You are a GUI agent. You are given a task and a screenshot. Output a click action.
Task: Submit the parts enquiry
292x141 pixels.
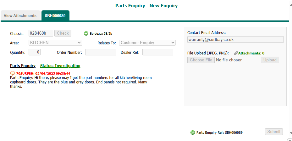tap(273, 132)
